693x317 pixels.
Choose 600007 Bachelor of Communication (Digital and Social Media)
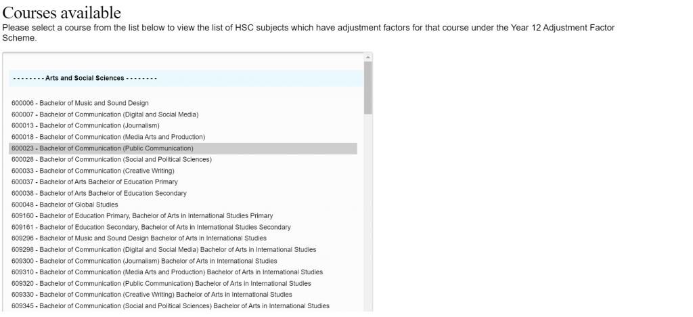[x=105, y=114]
